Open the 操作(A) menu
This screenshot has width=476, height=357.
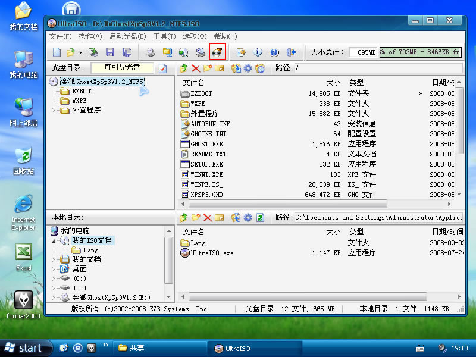pos(90,36)
